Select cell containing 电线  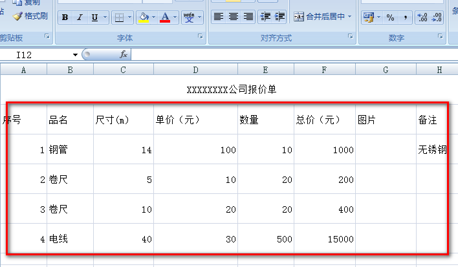click(x=70, y=239)
